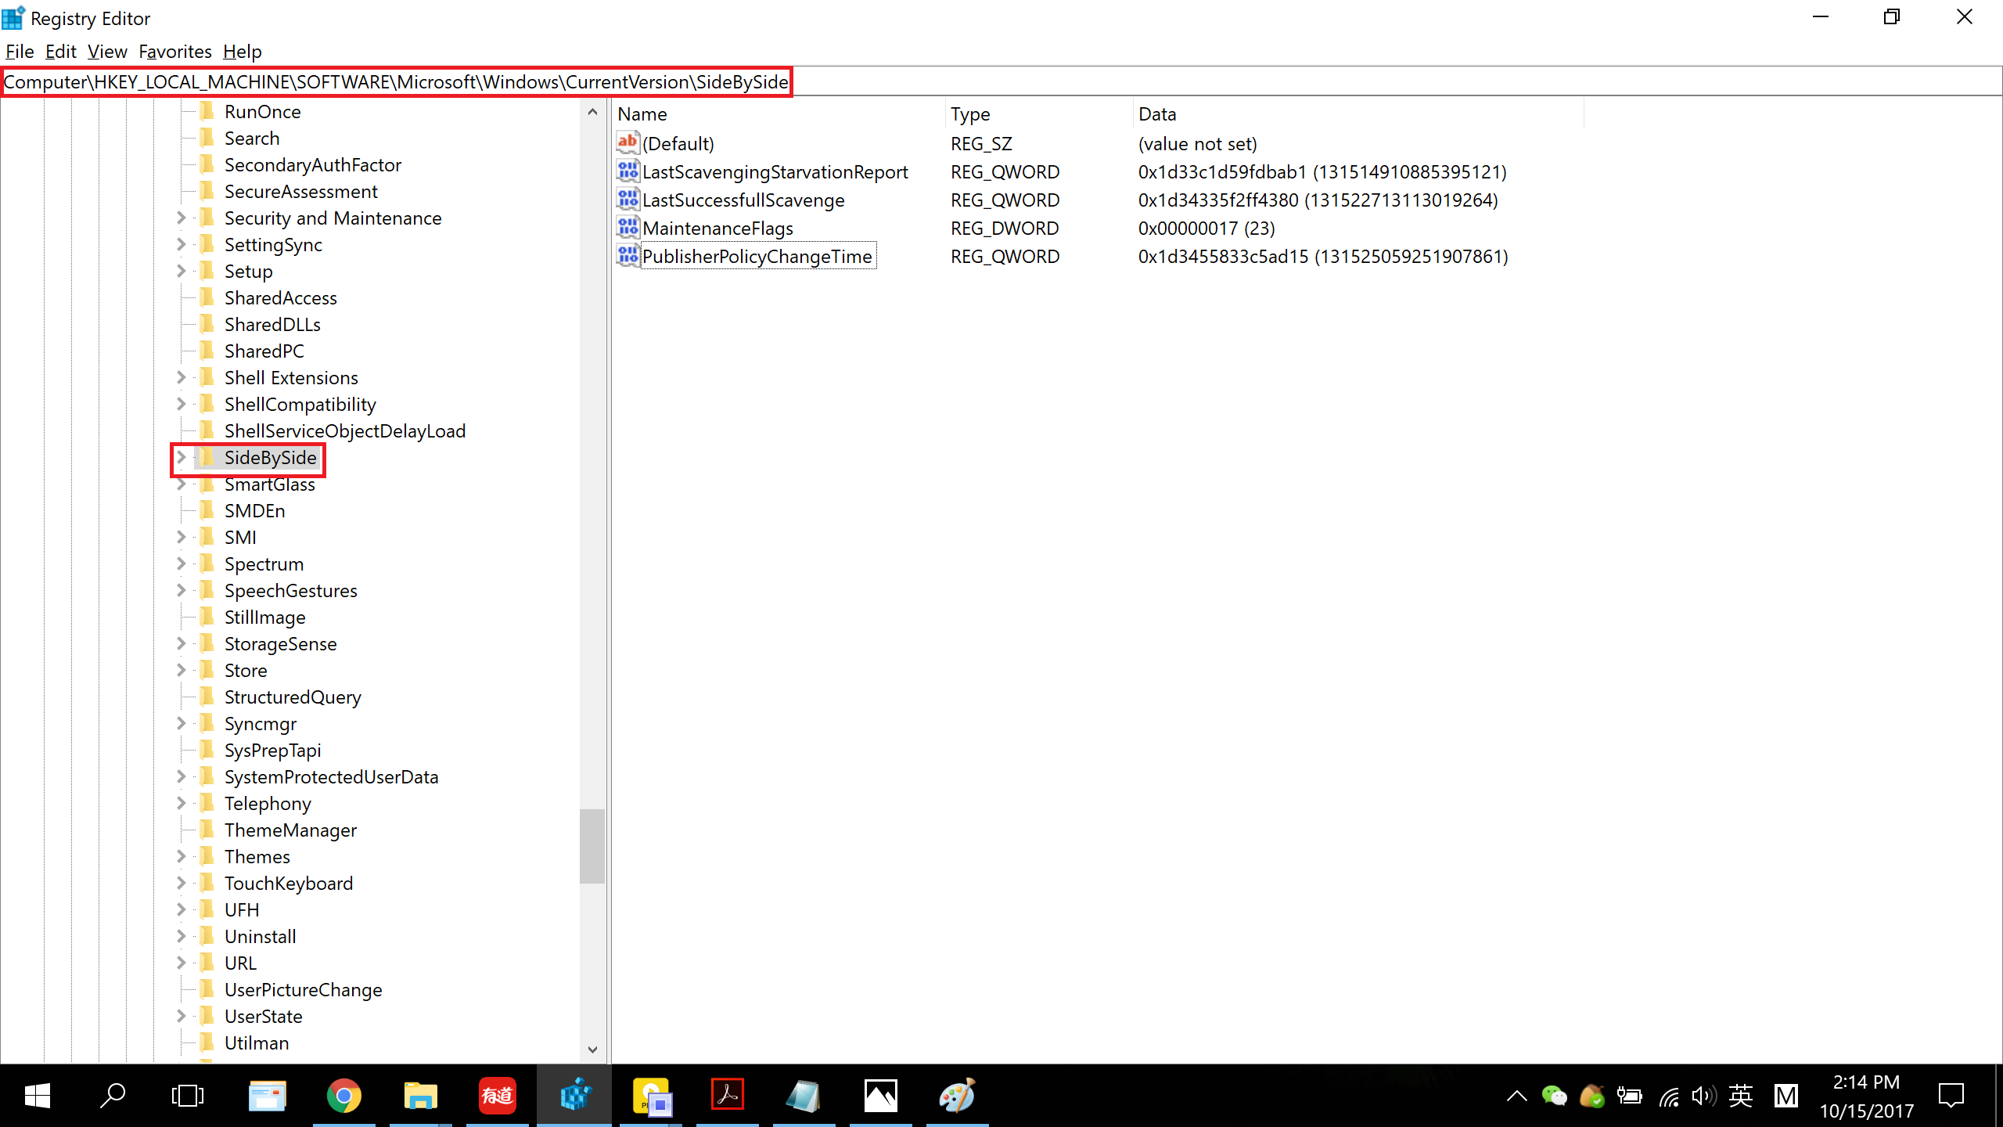
Task: Expand the SideBySide registry key
Action: pyautogui.click(x=181, y=458)
